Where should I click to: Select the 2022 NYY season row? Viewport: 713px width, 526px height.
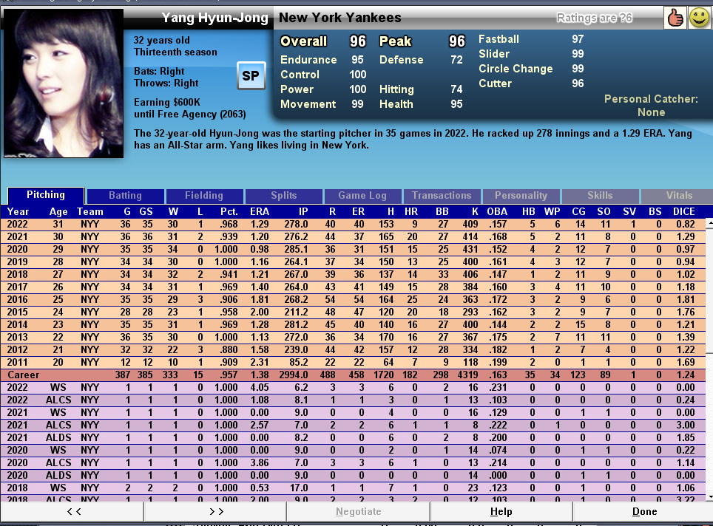[x=352, y=225]
